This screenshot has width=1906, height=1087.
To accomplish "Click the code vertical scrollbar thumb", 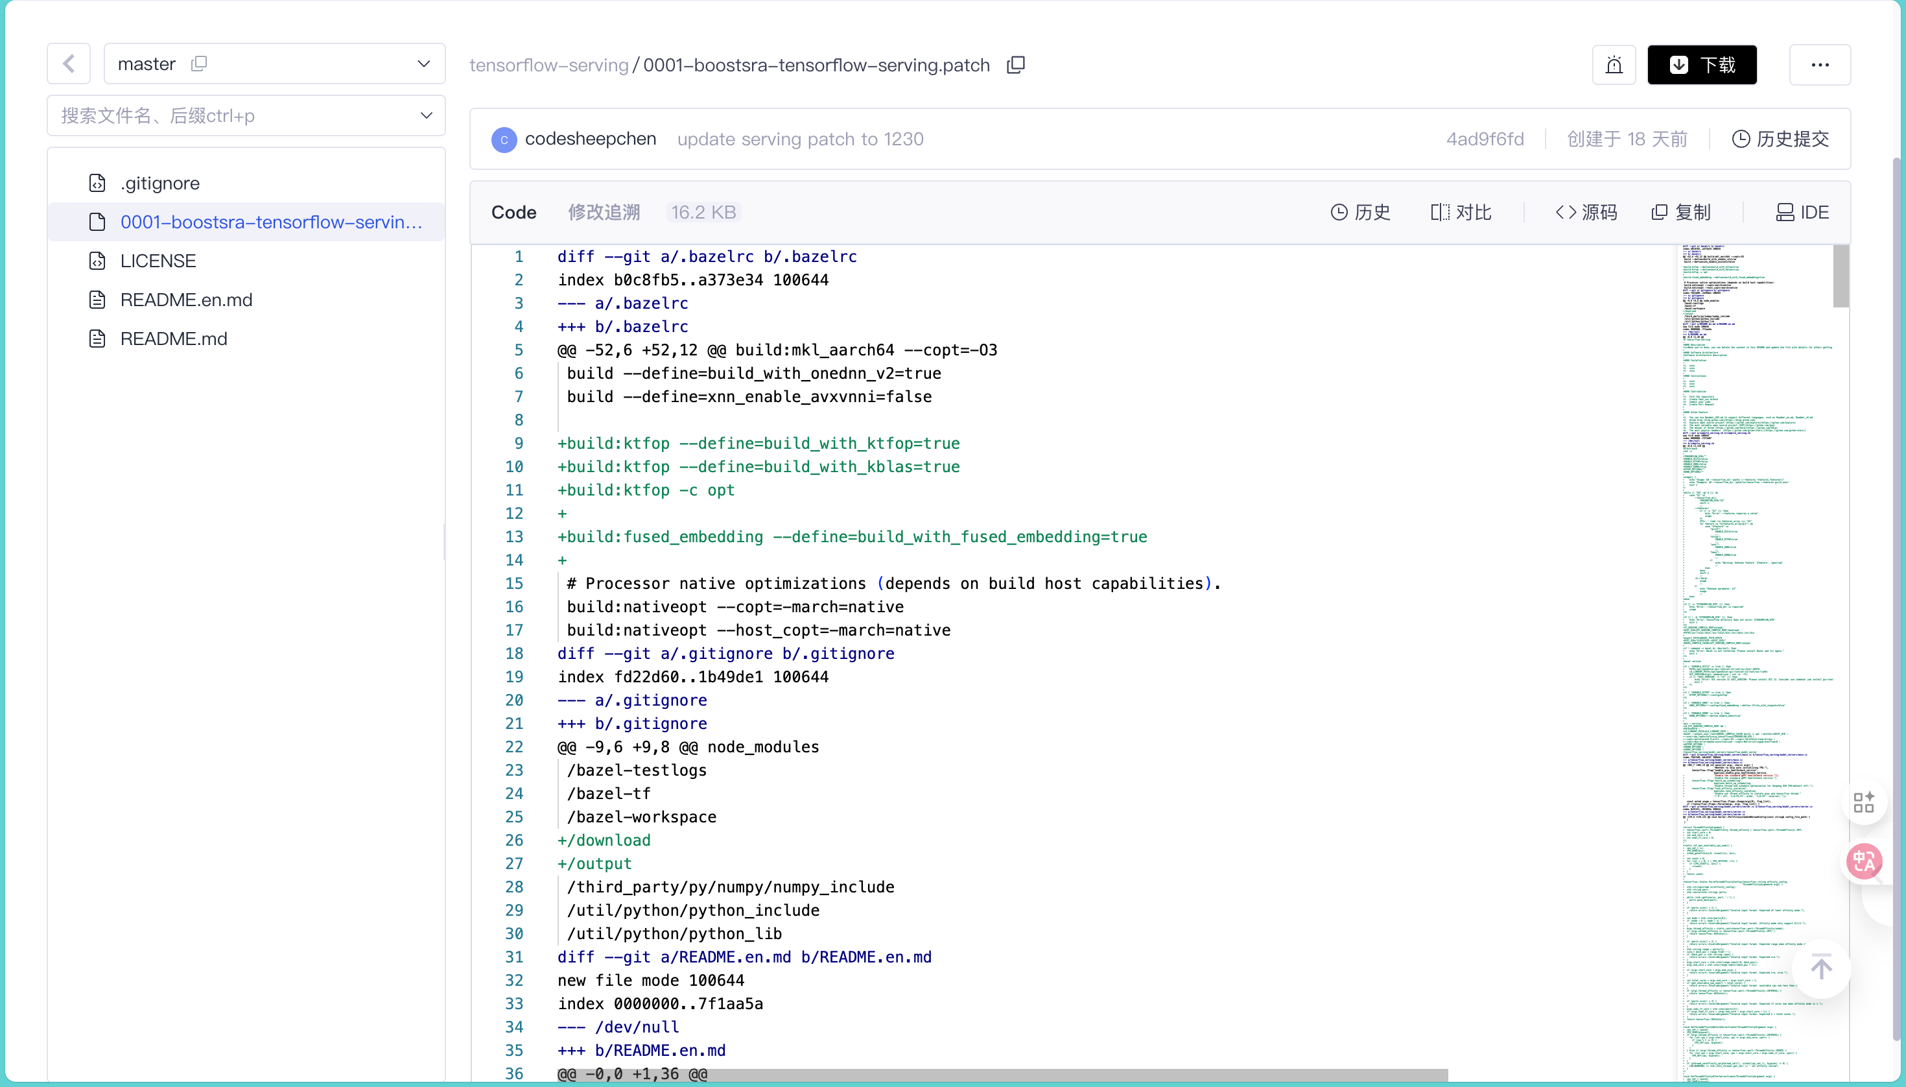I will 1841,276.
